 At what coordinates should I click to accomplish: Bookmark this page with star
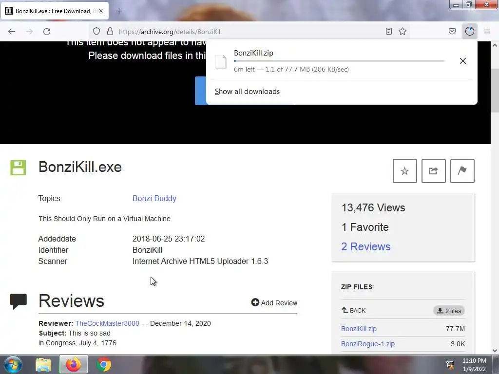[403, 31]
